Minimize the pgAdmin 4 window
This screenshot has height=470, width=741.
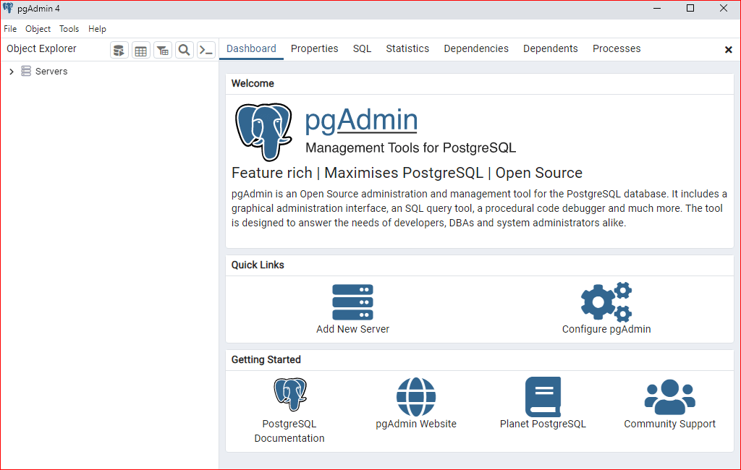pos(657,8)
